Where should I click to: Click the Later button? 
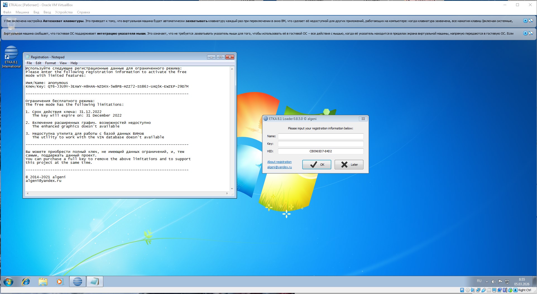click(x=349, y=165)
